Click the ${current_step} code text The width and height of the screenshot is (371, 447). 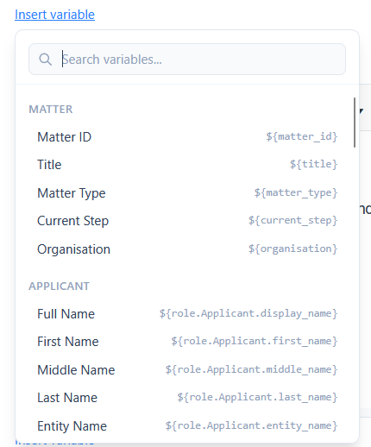click(292, 220)
